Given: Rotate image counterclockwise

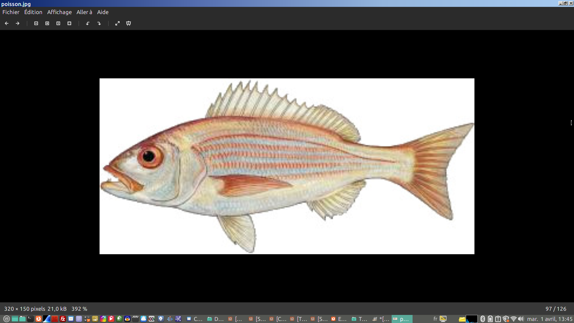Looking at the screenshot, I should (x=88, y=23).
